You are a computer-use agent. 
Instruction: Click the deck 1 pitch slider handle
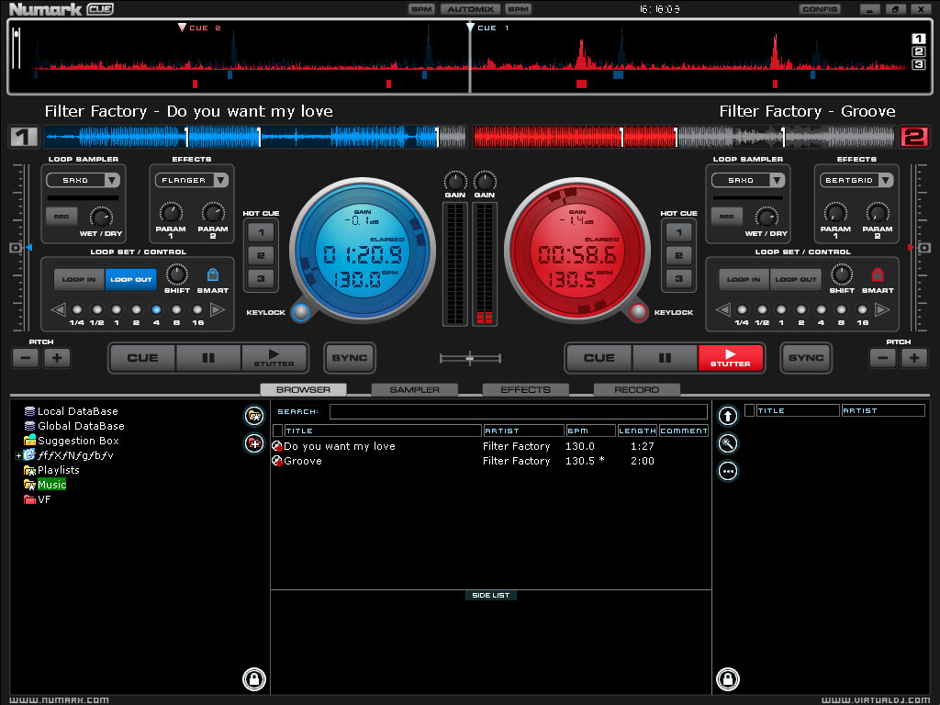[x=16, y=248]
